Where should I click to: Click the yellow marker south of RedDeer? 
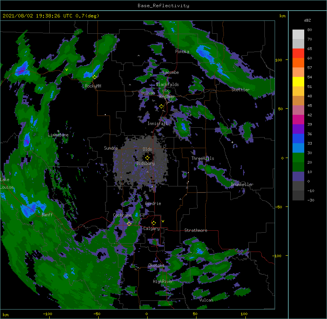click(161, 106)
